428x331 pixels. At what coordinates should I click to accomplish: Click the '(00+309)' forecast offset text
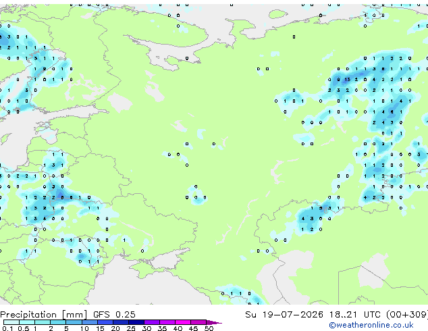407,315
